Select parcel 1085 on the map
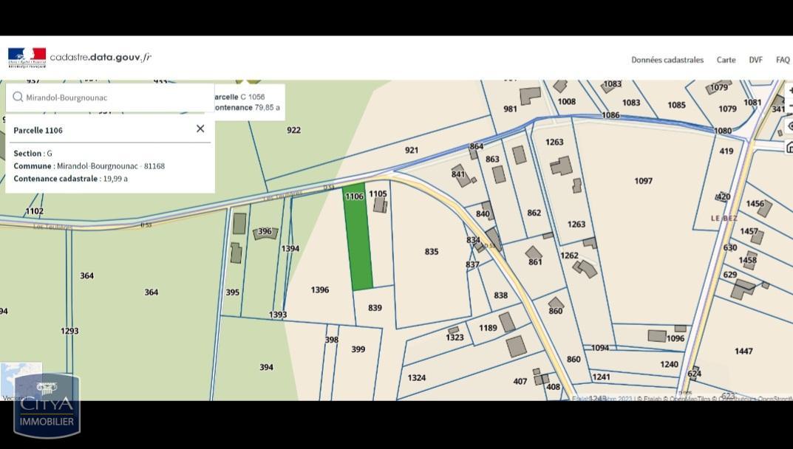Image resolution: width=793 pixels, height=449 pixels. pyautogui.click(x=676, y=105)
